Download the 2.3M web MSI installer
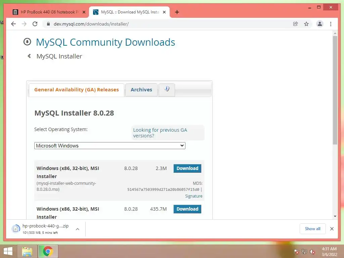This screenshot has height=258, width=344. [x=187, y=169]
